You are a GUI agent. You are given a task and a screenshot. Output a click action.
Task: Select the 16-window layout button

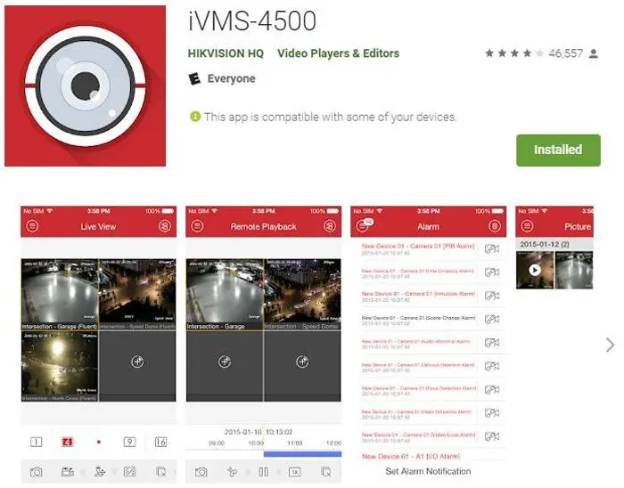pyautogui.click(x=160, y=442)
